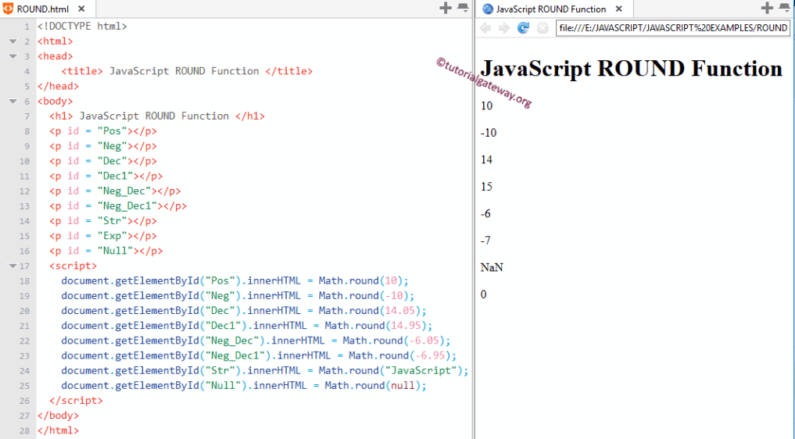
Task: Collapse the head section fold arrow
Action: coord(13,56)
